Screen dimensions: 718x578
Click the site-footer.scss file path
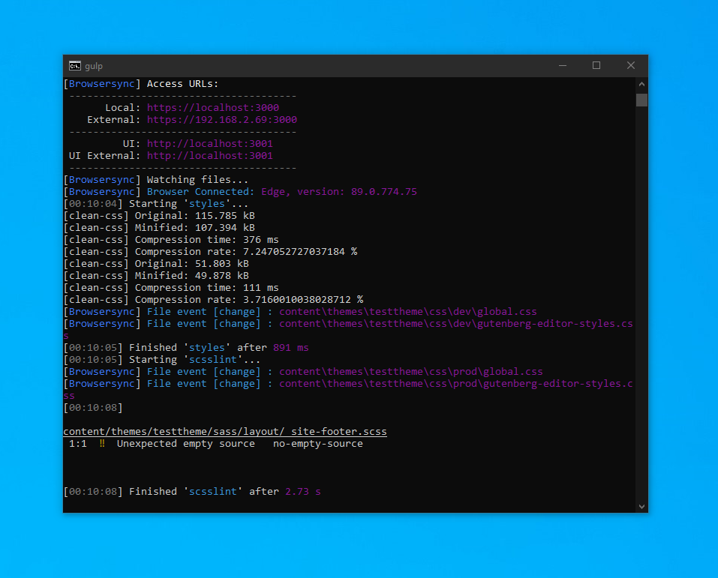(225, 432)
